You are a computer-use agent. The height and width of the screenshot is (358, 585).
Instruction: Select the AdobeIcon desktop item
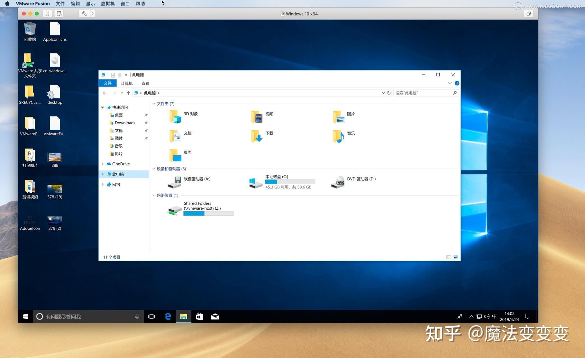coord(30,223)
